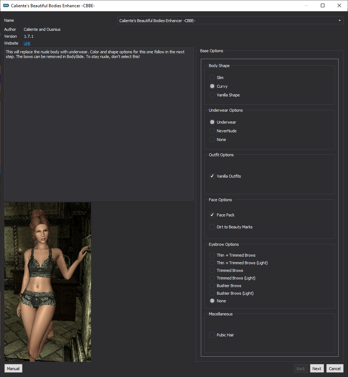
Task: Toggle the Vanilla Outfits checkbox
Action: tap(225, 176)
